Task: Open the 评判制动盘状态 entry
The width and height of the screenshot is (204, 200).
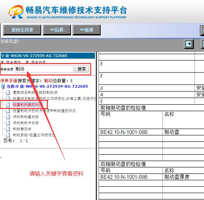Action: coord(26,117)
